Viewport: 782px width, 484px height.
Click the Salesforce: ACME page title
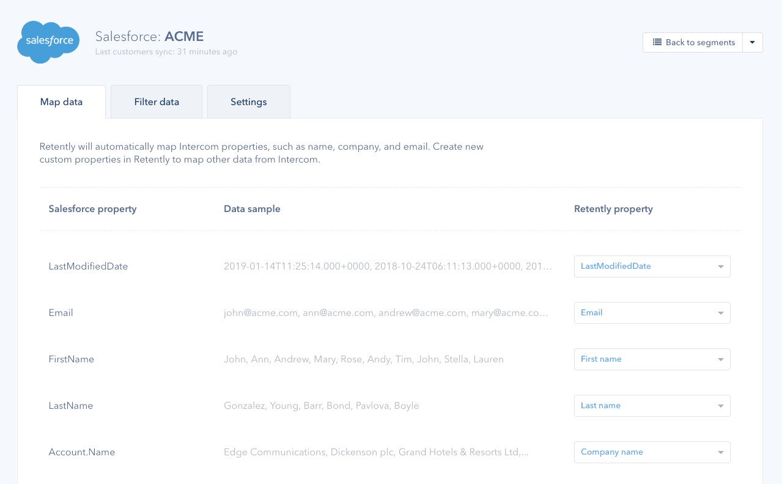point(149,37)
